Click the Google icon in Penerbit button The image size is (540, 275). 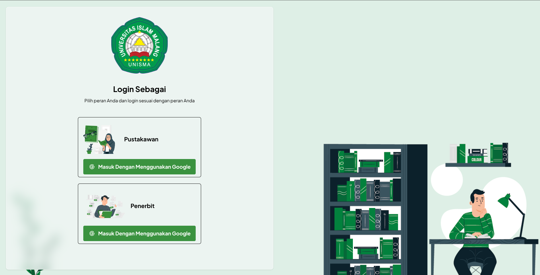[92, 233]
